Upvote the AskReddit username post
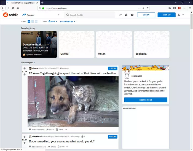Viewport: 193px width, 151px height. (25, 137)
